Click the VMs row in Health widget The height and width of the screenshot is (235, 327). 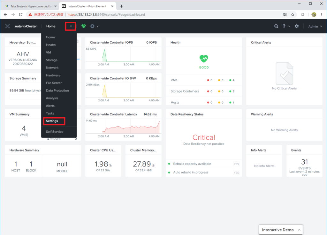click(204, 80)
